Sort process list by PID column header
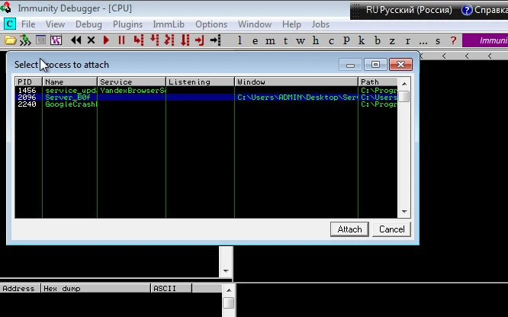The width and height of the screenshot is (508, 317). (28, 82)
